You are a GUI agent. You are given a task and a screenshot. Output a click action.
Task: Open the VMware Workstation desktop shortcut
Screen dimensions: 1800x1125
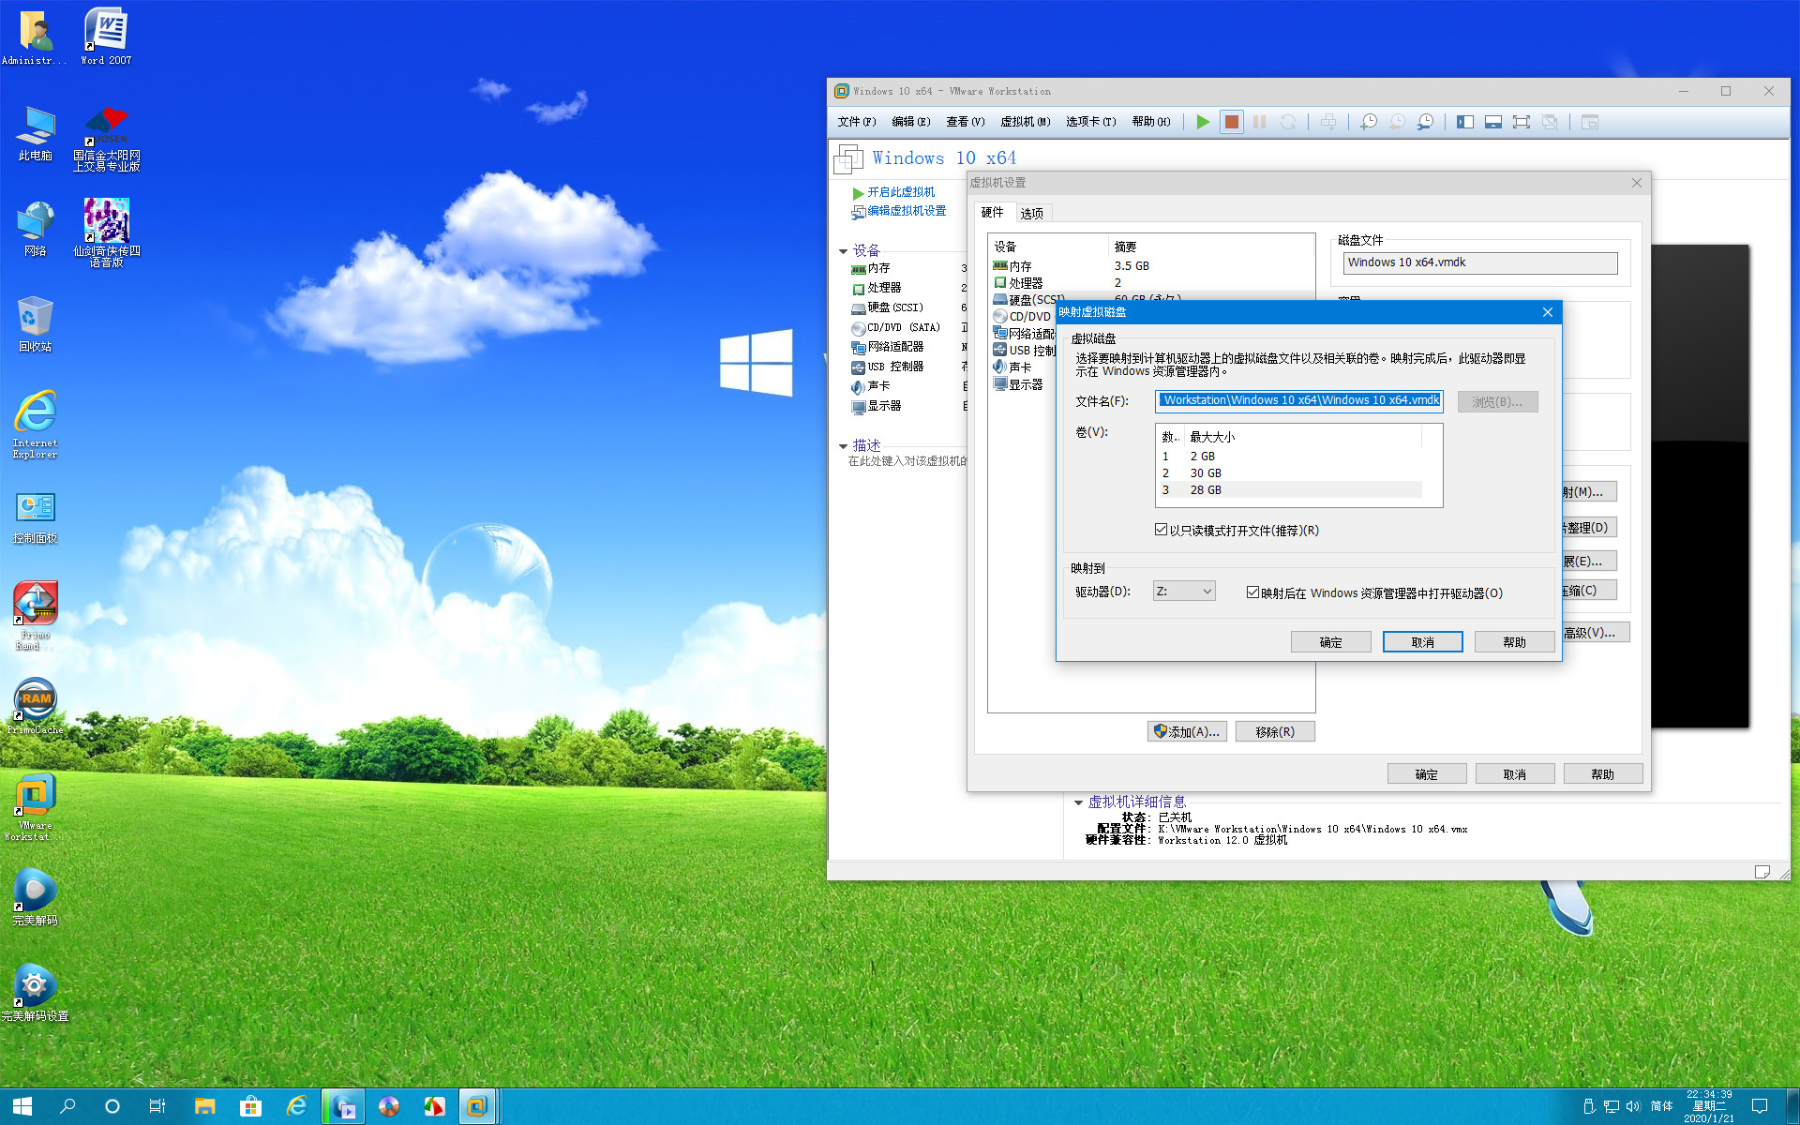click(36, 806)
